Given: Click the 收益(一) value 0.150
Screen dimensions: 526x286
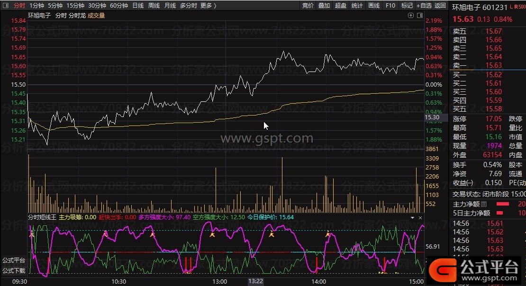Looking at the screenshot, I should point(493,183).
